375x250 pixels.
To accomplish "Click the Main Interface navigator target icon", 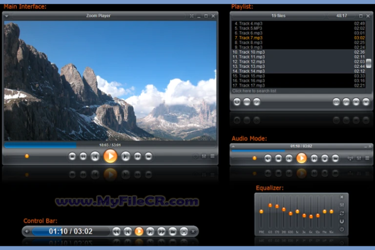I will [x=196, y=156].
